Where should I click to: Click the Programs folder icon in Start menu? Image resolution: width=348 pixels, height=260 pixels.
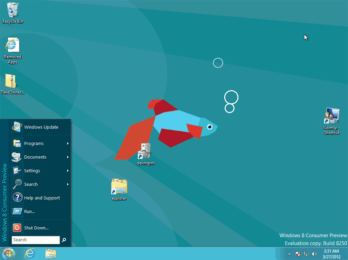pos(17,143)
